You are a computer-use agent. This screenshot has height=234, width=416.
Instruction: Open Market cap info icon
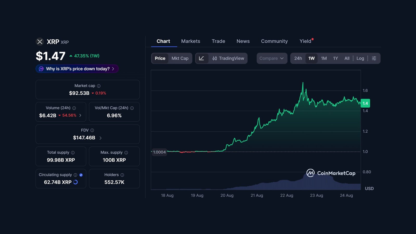pos(99,86)
